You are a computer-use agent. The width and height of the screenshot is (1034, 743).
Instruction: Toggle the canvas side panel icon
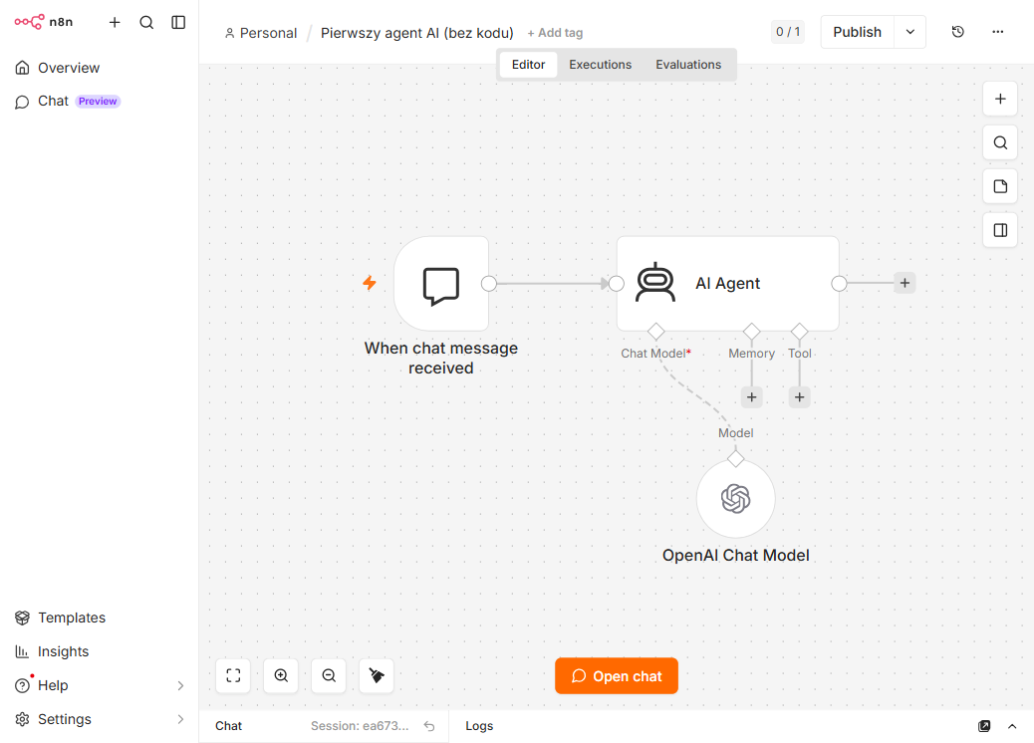coord(1000,230)
